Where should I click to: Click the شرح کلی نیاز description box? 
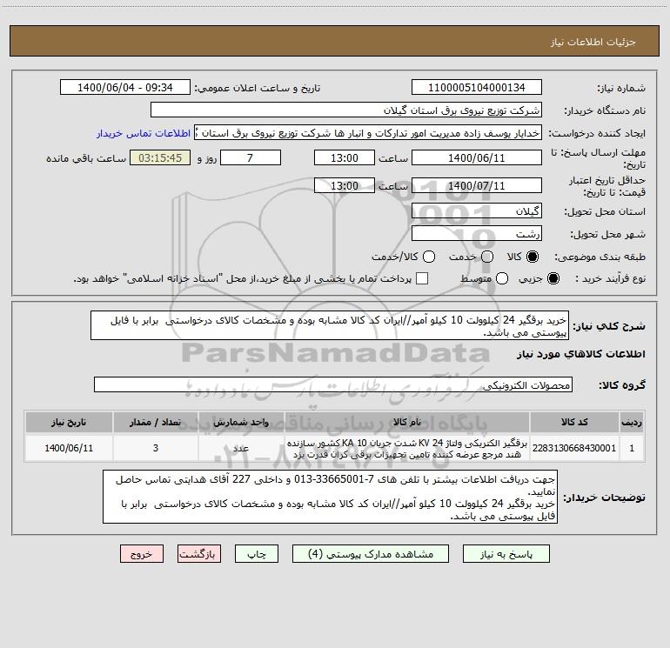point(330,326)
